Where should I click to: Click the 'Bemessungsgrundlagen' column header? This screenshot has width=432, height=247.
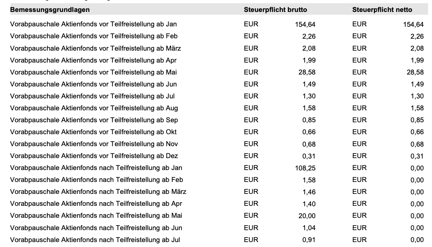[x=50, y=10]
